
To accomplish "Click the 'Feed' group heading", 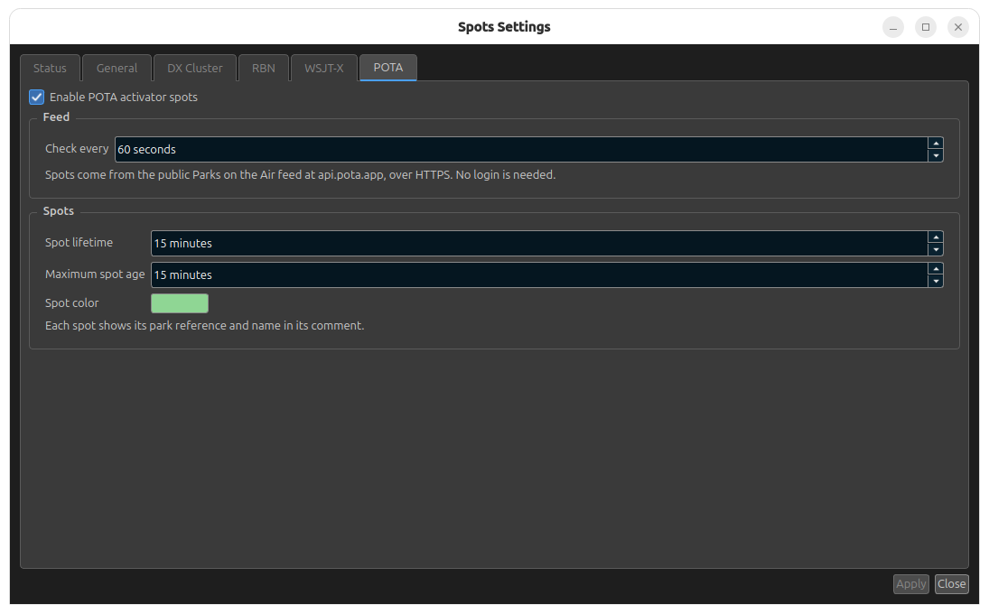I will pyautogui.click(x=56, y=117).
